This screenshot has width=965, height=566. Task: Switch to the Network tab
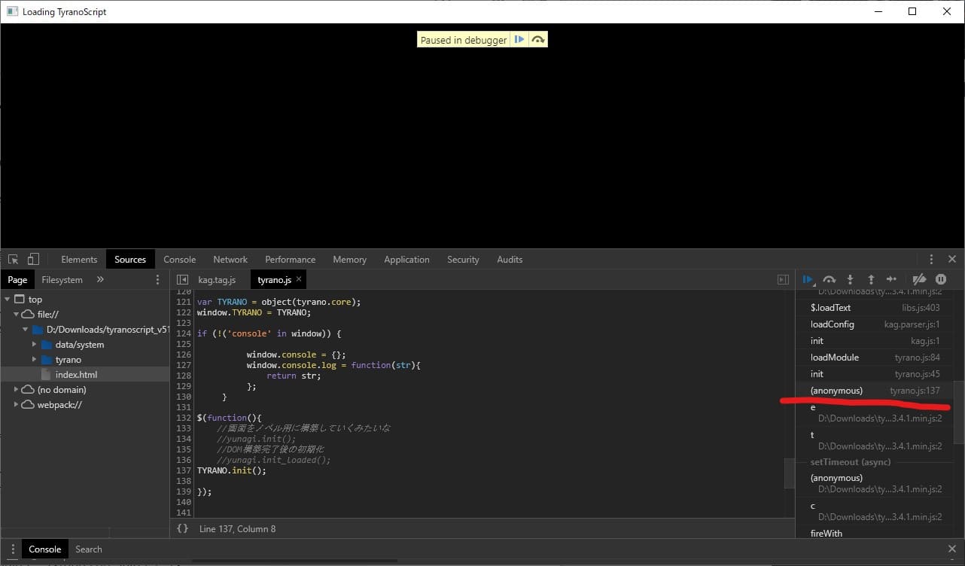[x=230, y=259]
